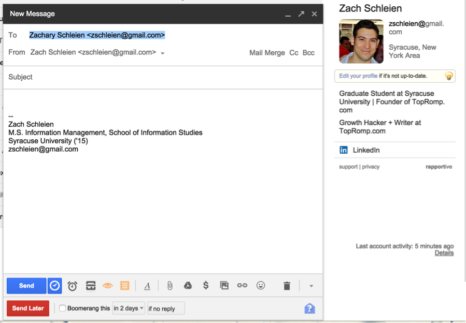Click 'Syracuse University ('15)' signature line
This screenshot has width=466, height=323.
click(48, 141)
